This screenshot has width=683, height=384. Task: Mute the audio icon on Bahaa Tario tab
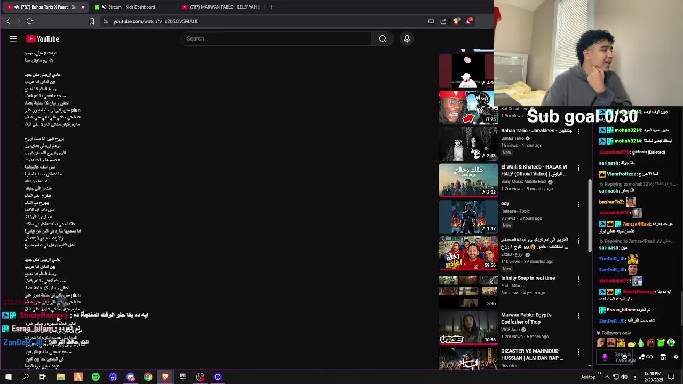(x=17, y=7)
